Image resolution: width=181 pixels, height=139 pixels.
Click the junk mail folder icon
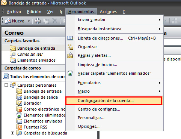pyautogui.click(x=19, y=109)
